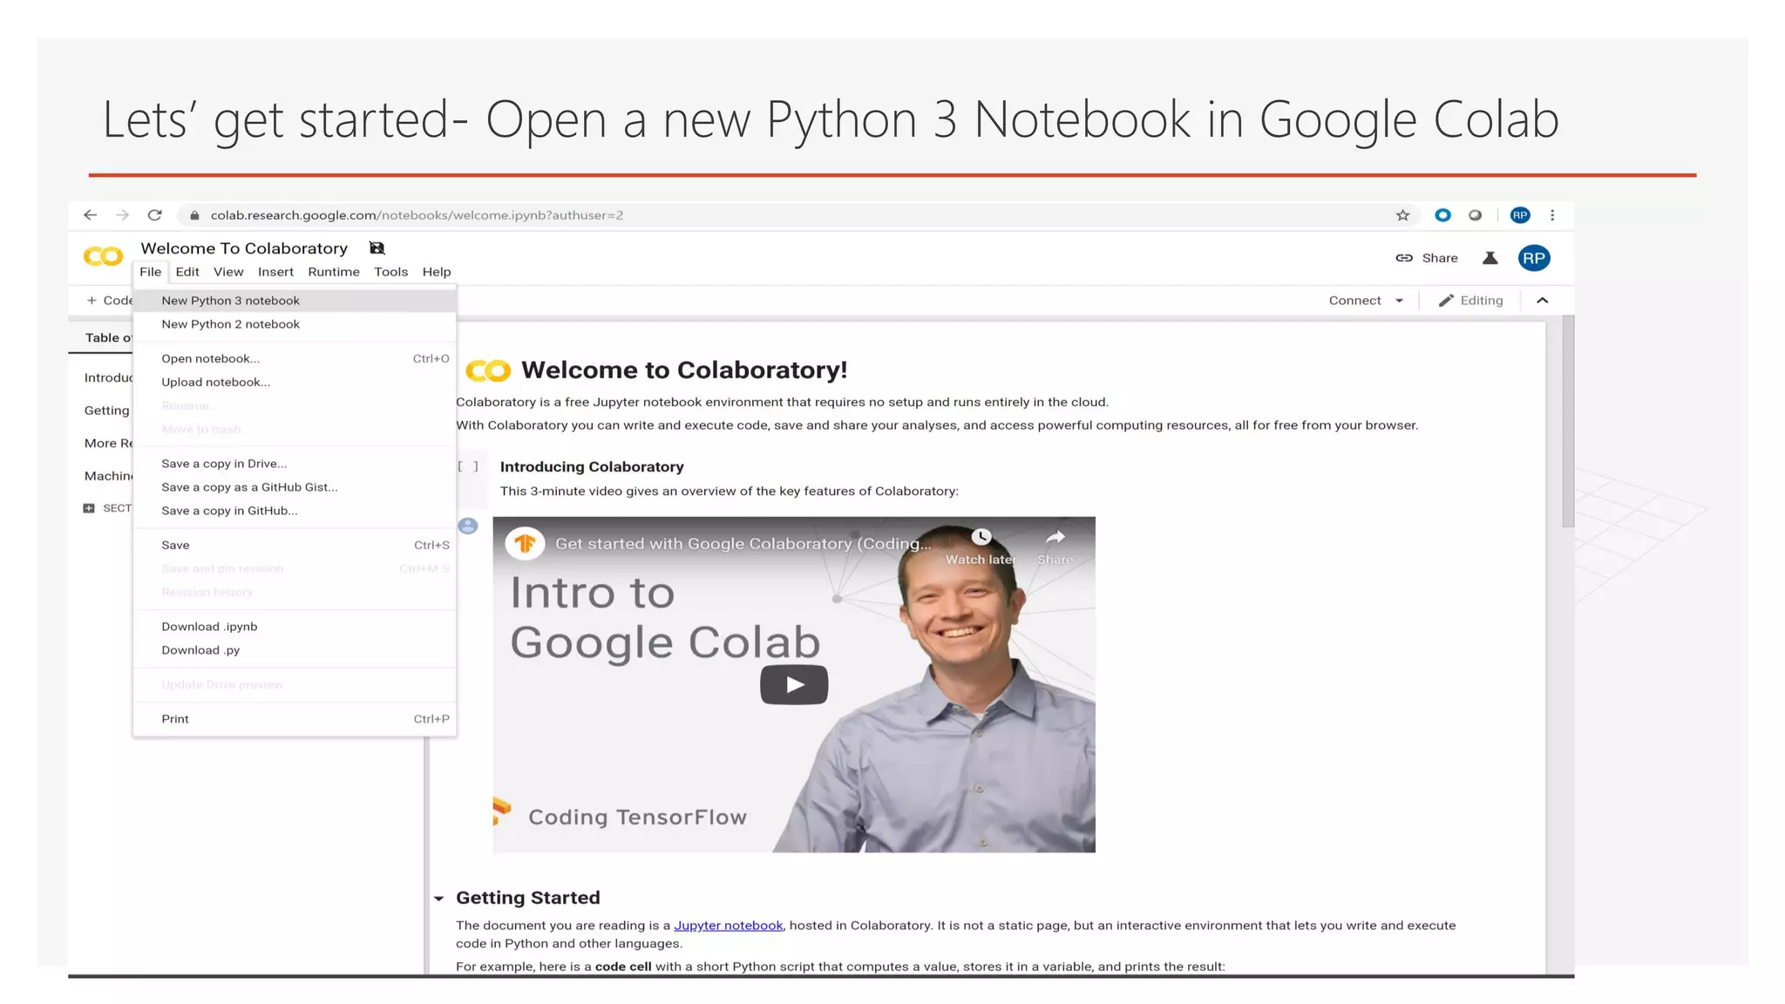This screenshot has width=1785, height=1004.
Task: Choose New Python 3 notebook
Action: click(295, 301)
